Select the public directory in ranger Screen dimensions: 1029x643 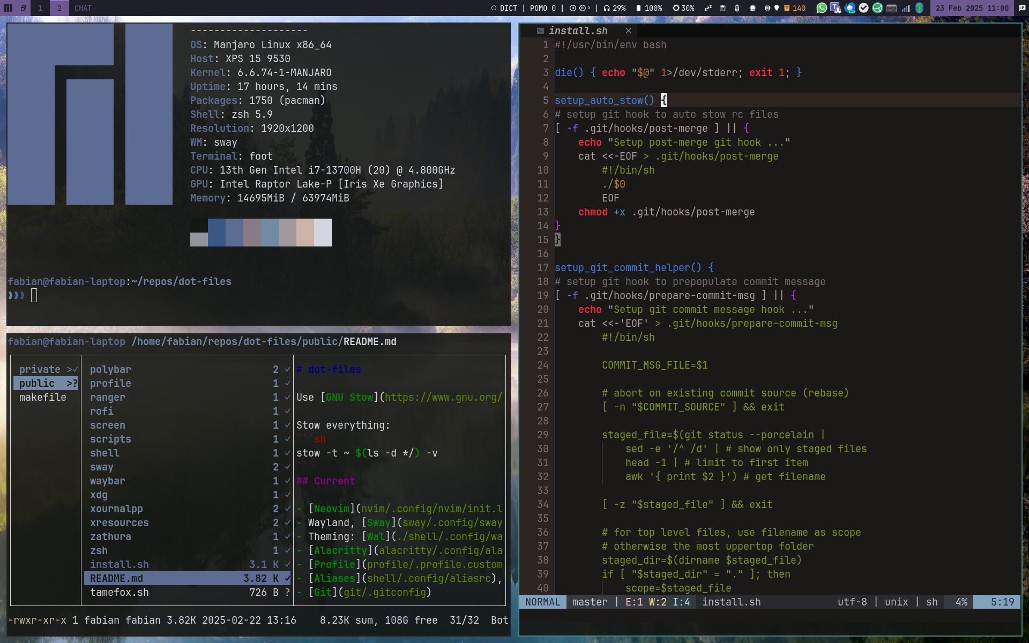click(46, 383)
